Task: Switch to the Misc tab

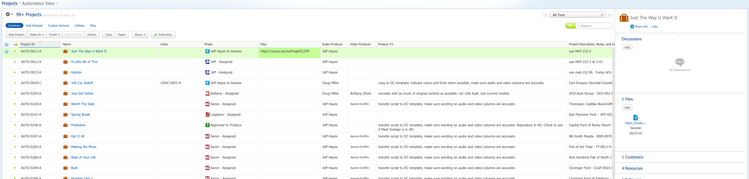Action: 93,26
